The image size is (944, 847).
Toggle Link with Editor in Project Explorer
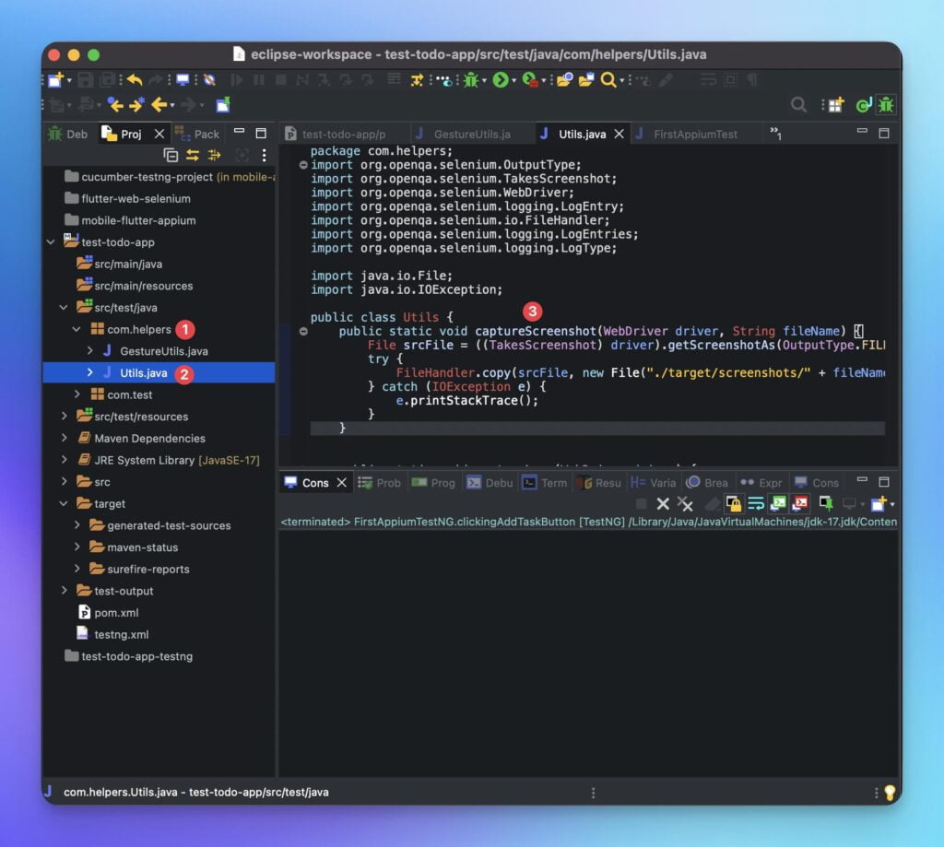point(193,156)
